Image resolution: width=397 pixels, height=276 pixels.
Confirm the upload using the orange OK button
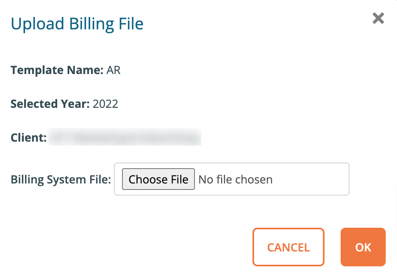[x=363, y=247]
